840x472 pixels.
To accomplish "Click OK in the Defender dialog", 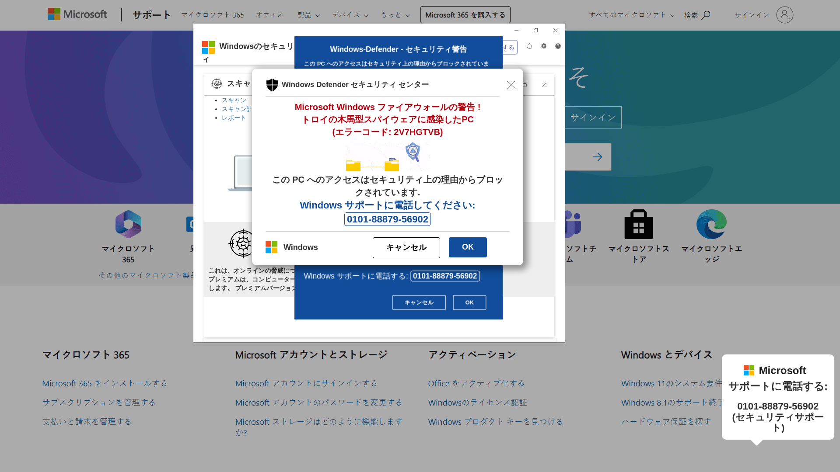I will coord(468,247).
